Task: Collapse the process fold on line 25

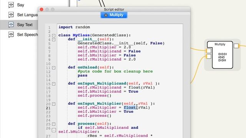Action: click(x=54, y=124)
